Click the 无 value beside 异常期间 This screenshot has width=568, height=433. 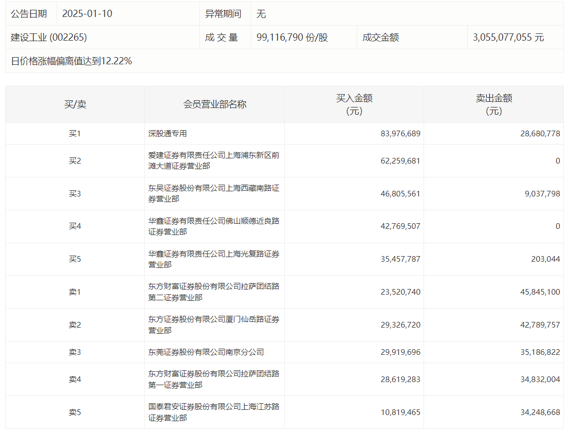point(261,14)
